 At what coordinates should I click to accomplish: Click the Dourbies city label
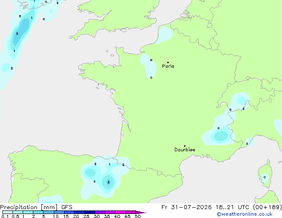pyautogui.click(x=185, y=149)
